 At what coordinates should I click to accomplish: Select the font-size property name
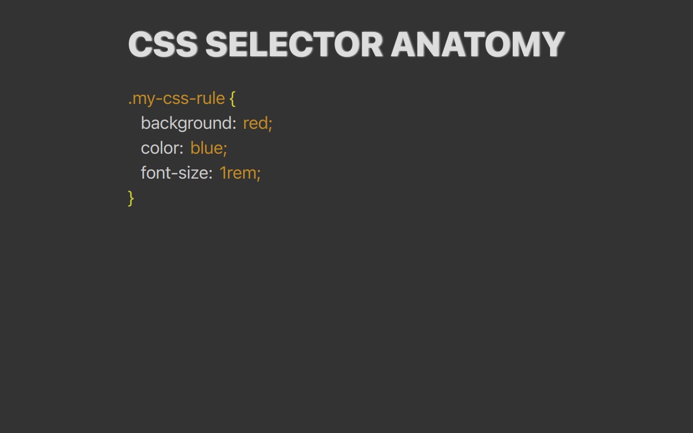[x=174, y=173]
